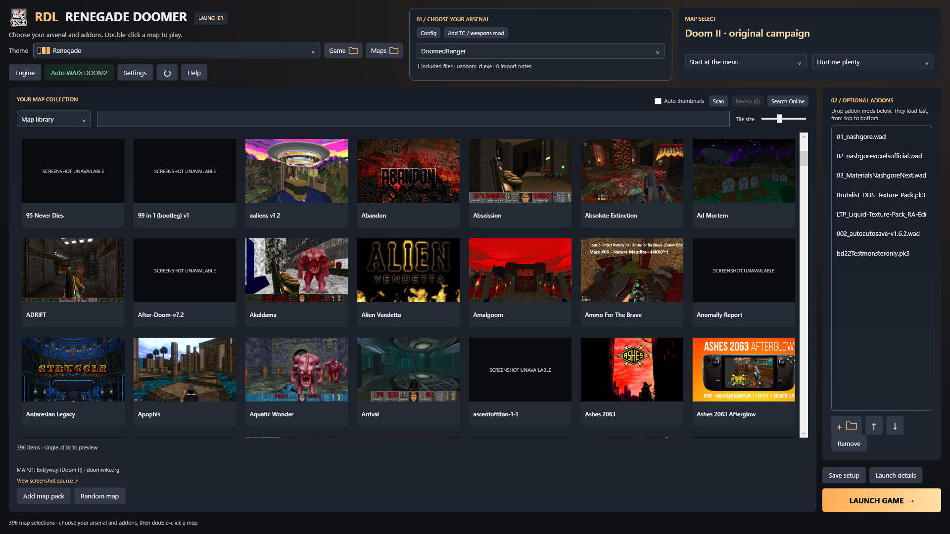
Task: Click Search Online button
Action: coord(788,101)
